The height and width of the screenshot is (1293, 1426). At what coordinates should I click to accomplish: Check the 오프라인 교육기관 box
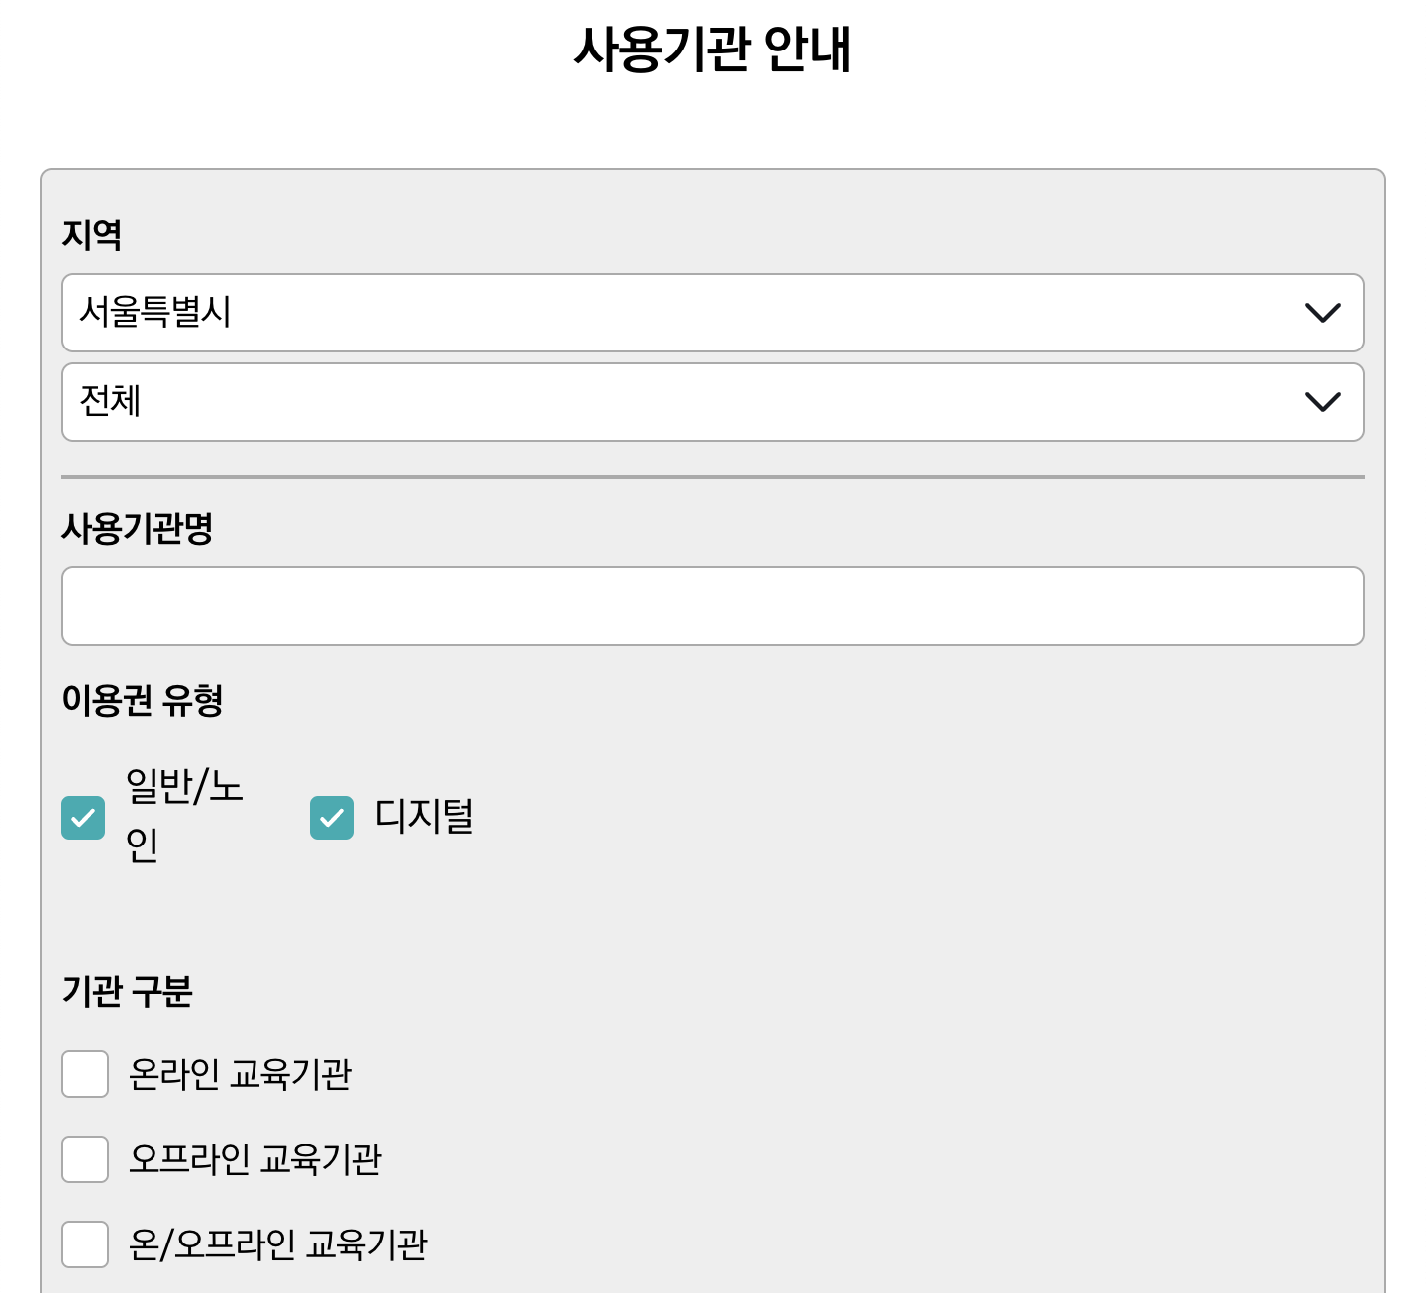[x=85, y=1160]
